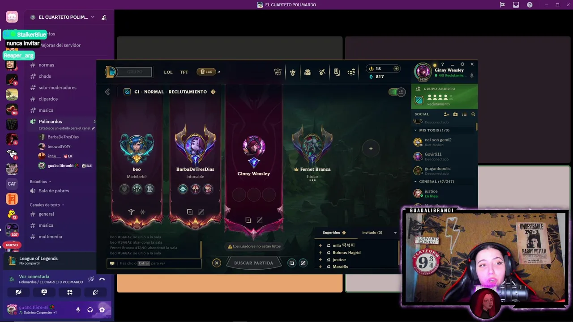The width and height of the screenshot is (573, 322).
Task: Go back with the lobby back chevron
Action: pos(107,92)
